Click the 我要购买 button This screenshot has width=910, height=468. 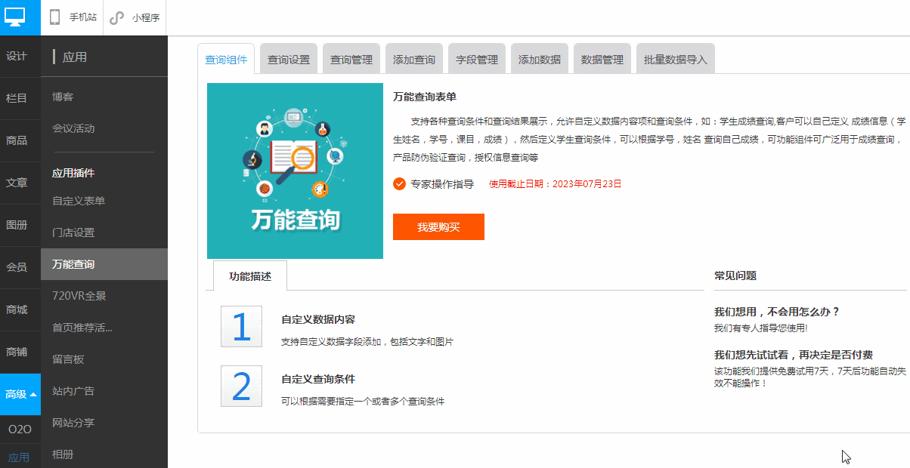click(438, 227)
